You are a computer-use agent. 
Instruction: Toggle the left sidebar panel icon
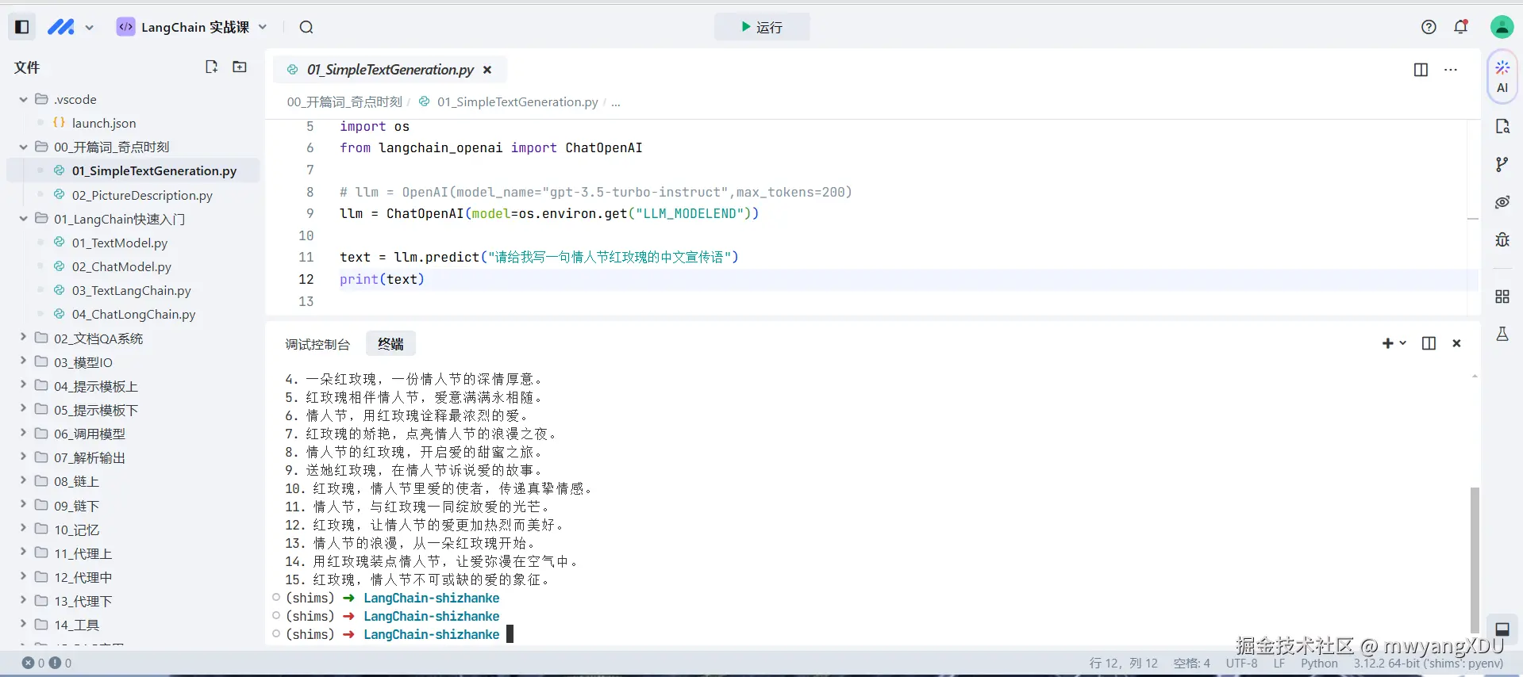click(x=22, y=27)
